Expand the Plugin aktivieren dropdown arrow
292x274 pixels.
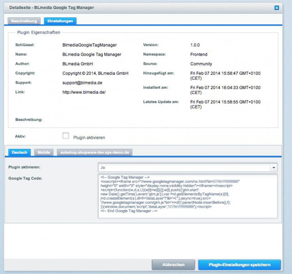click(x=274, y=168)
